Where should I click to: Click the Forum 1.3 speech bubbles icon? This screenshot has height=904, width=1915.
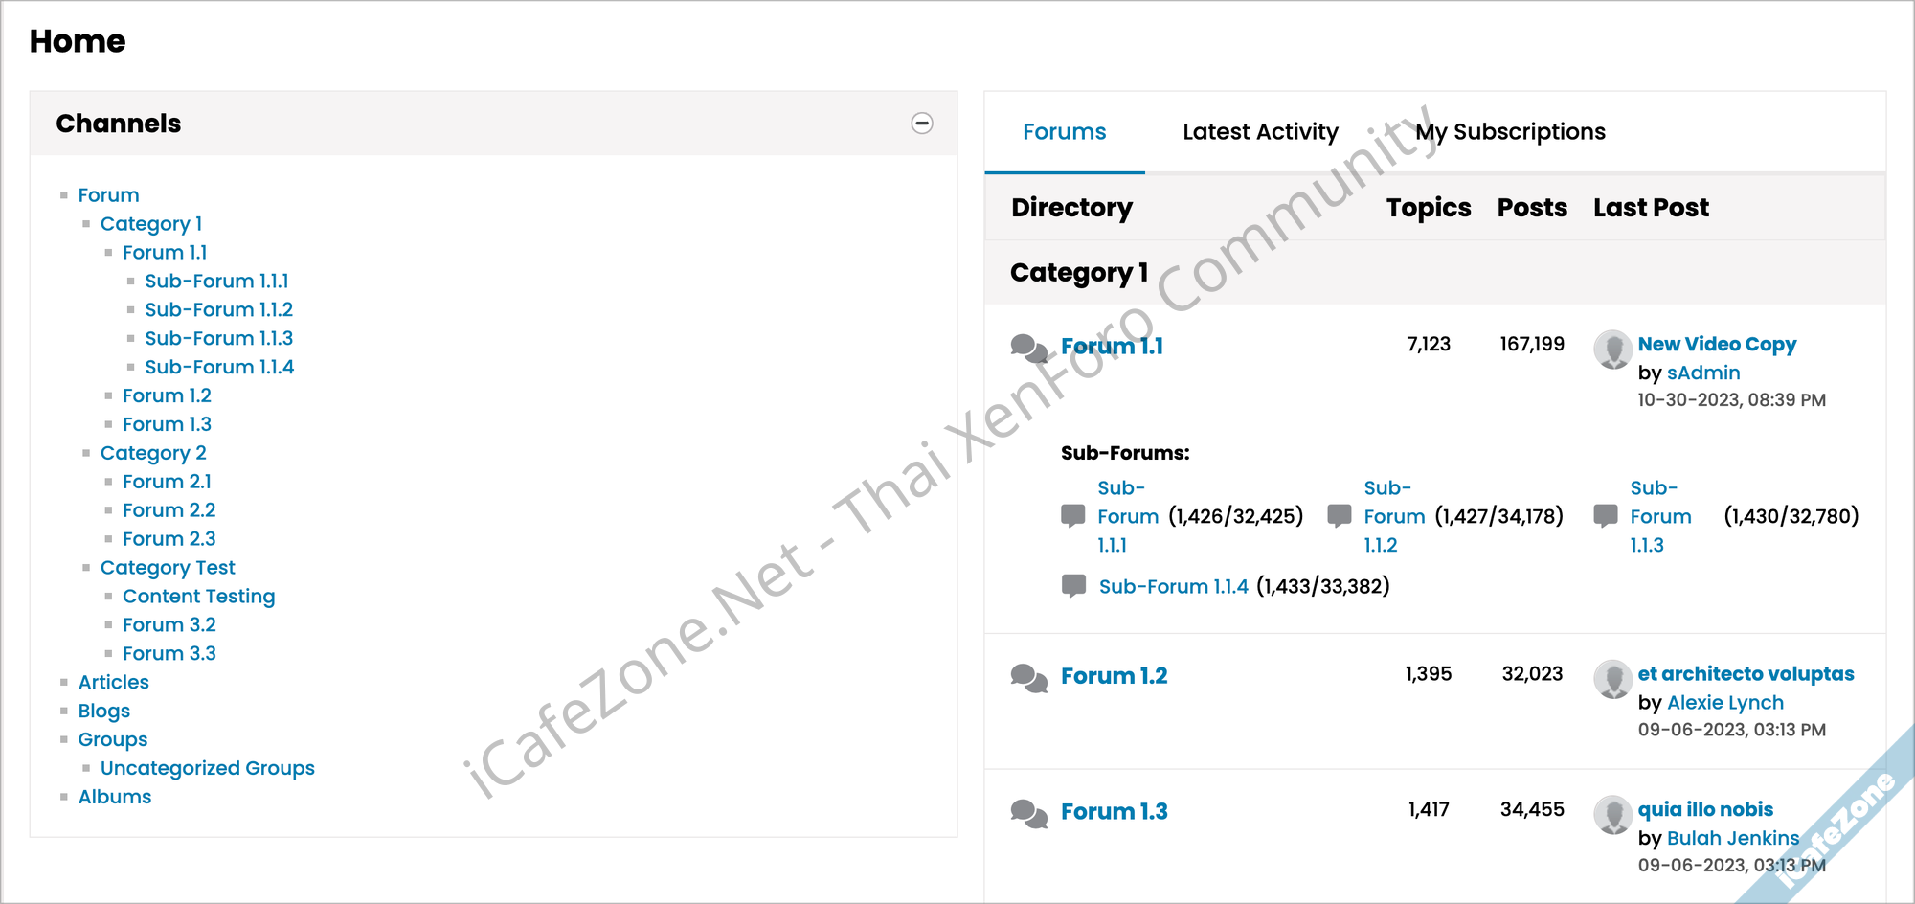[1028, 814]
